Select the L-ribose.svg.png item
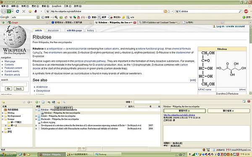 [x=48, y=122]
